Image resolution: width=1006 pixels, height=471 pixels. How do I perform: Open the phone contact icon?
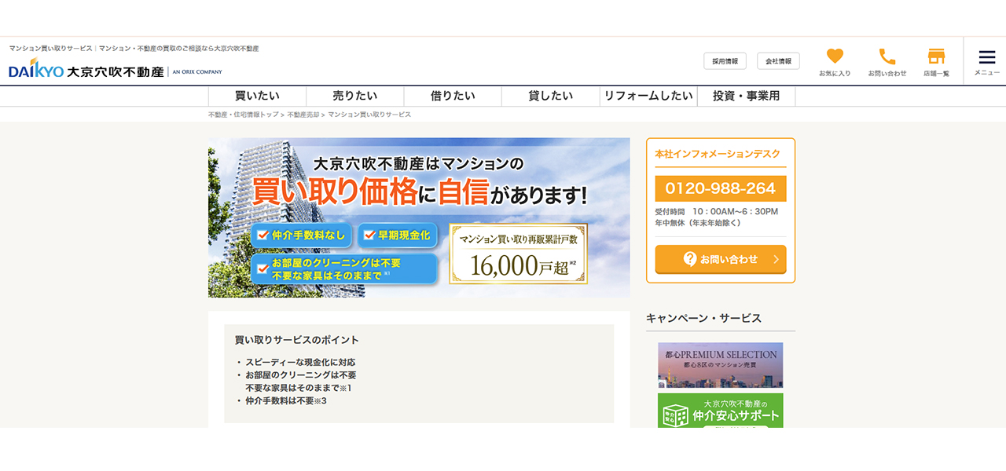click(887, 57)
